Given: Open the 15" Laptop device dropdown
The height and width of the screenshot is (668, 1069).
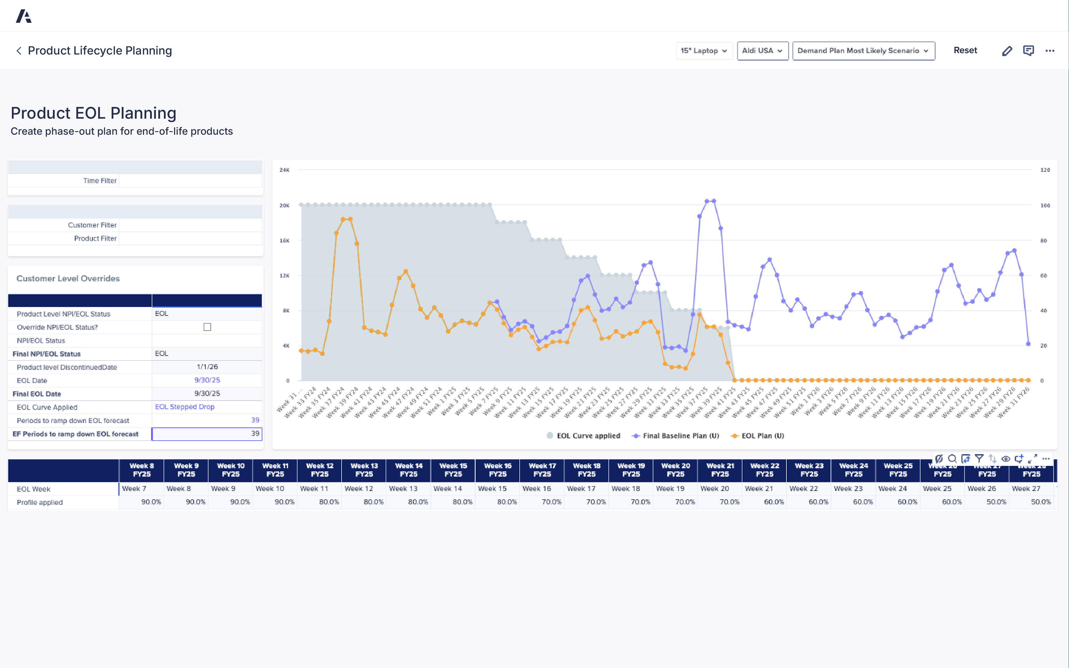Looking at the screenshot, I should [x=704, y=50].
